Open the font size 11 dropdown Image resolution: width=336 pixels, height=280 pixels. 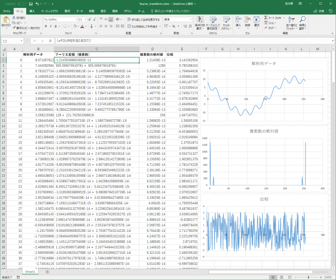(85, 19)
